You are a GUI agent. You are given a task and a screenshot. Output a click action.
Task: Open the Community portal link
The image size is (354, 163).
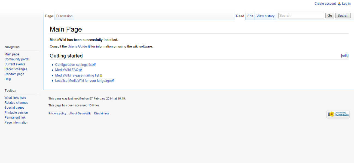pos(17,59)
